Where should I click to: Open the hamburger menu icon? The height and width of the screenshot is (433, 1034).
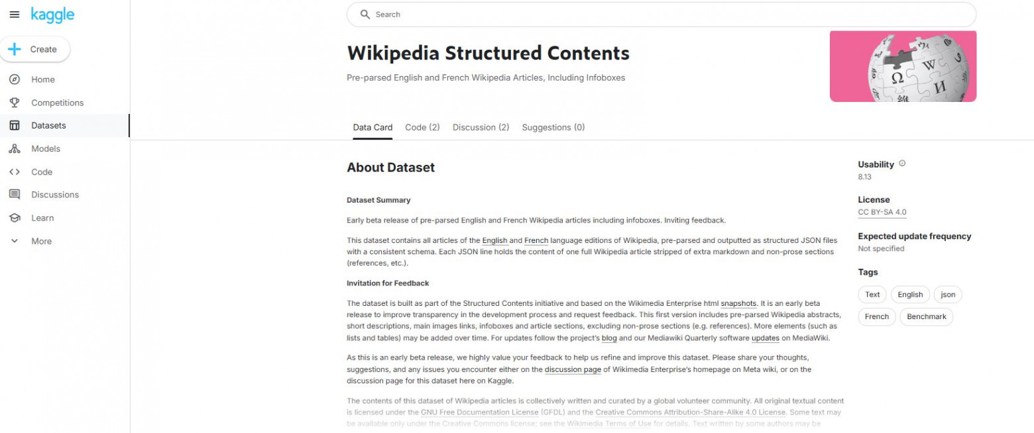[15, 15]
